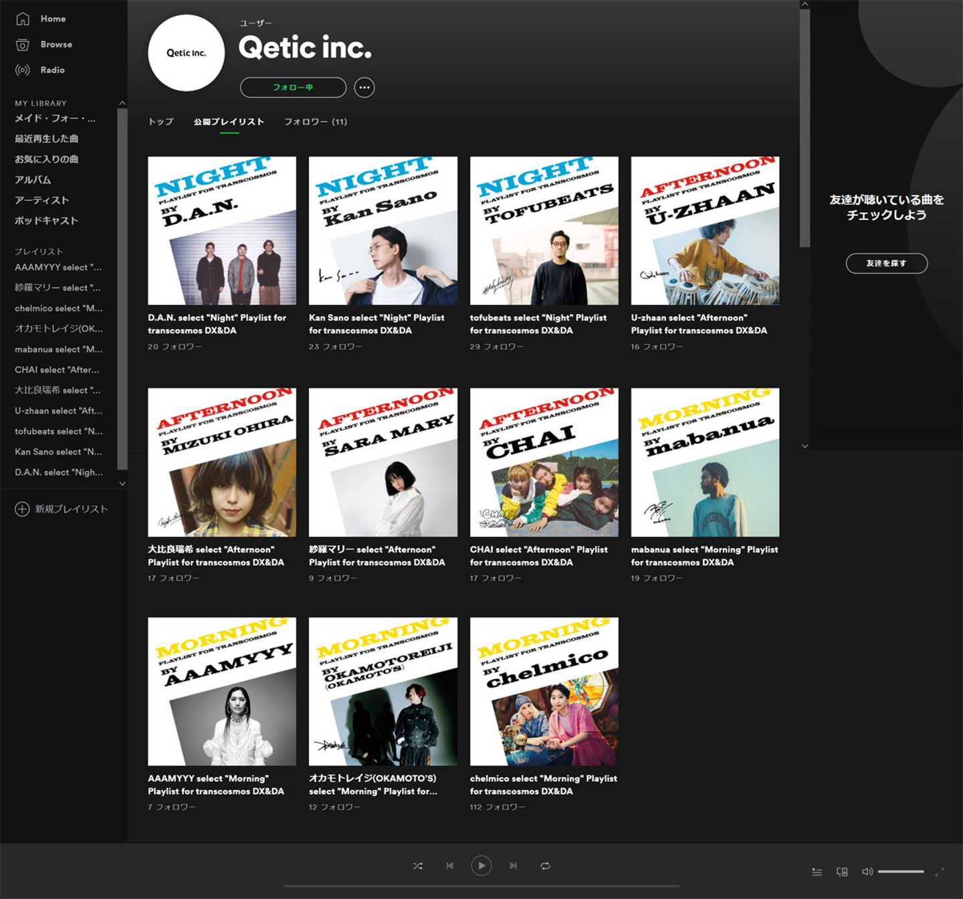Select sidebar playlist 'mabanua select'

59,349
